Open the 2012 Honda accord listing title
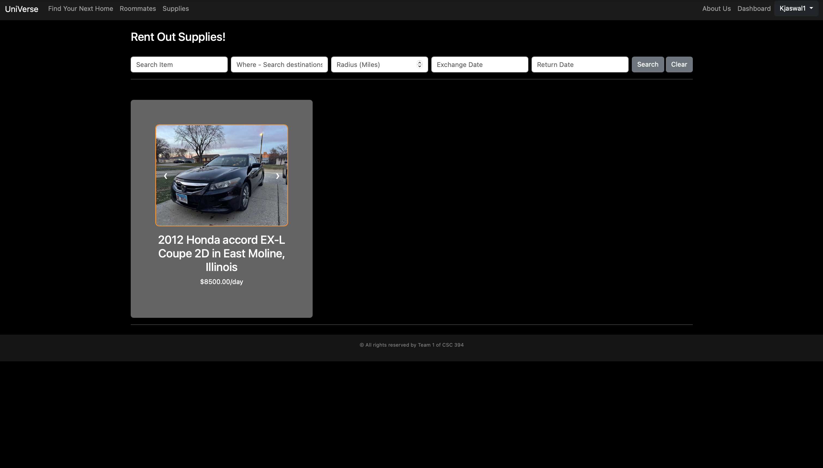 222,253
